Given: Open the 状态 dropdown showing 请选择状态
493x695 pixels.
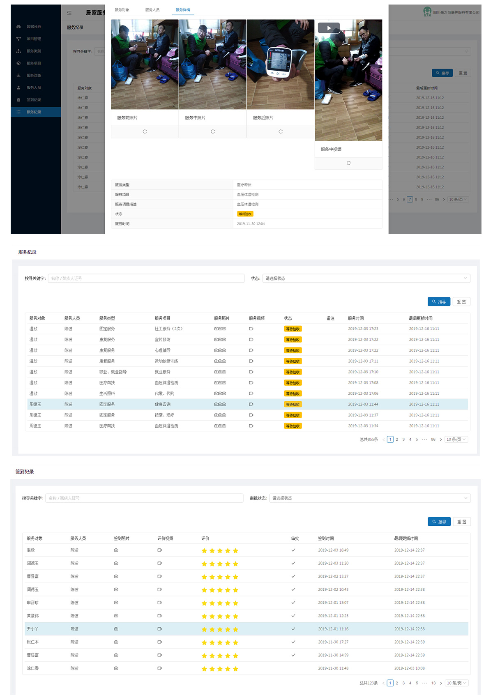Looking at the screenshot, I should [366, 278].
